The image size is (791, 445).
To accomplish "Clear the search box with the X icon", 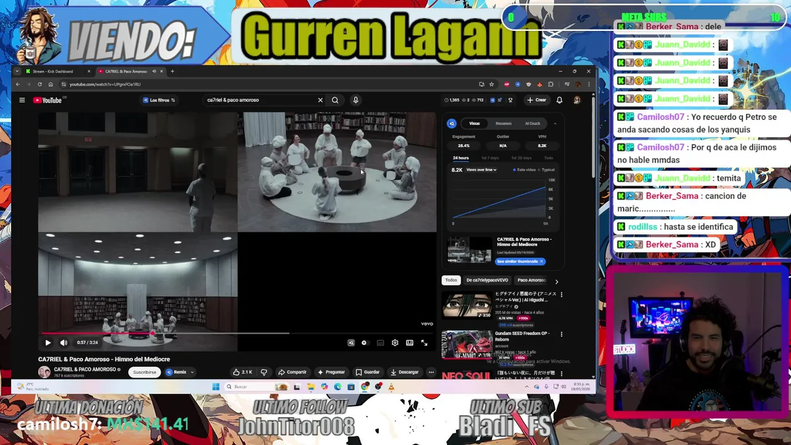I will [320, 100].
